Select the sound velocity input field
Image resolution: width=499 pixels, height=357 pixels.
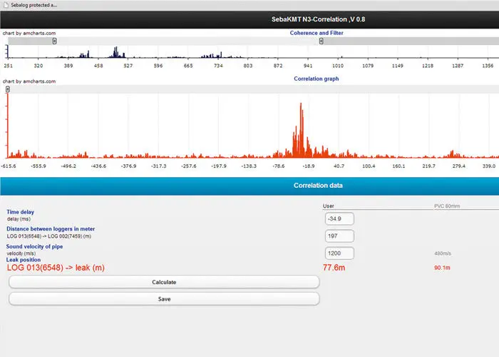click(x=339, y=253)
